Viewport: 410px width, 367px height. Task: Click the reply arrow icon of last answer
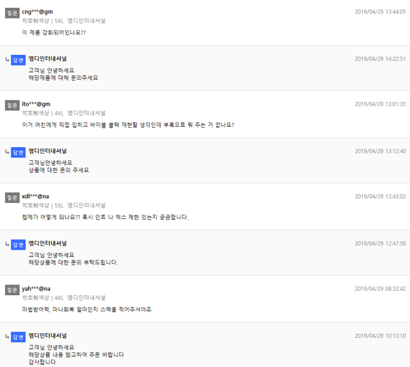[x=7, y=337]
